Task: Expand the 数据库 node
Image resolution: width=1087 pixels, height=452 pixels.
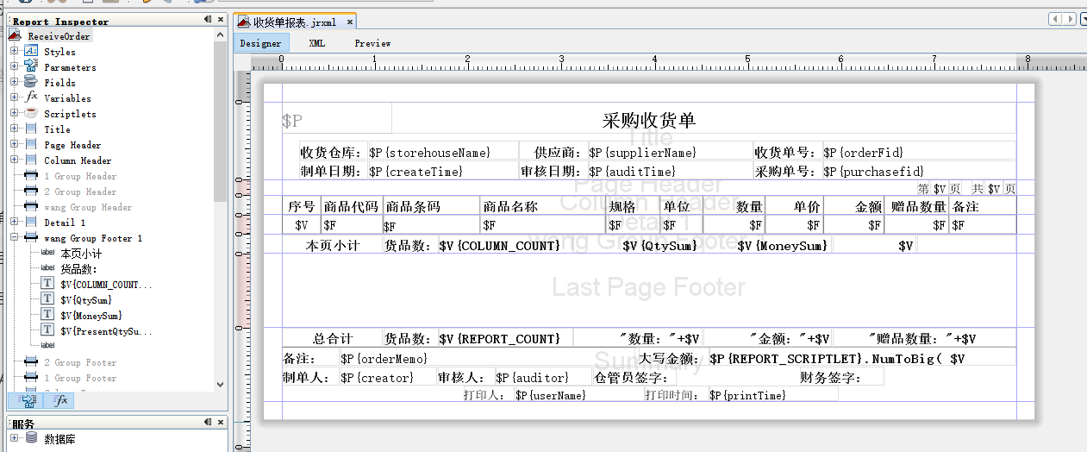Action: [14, 438]
